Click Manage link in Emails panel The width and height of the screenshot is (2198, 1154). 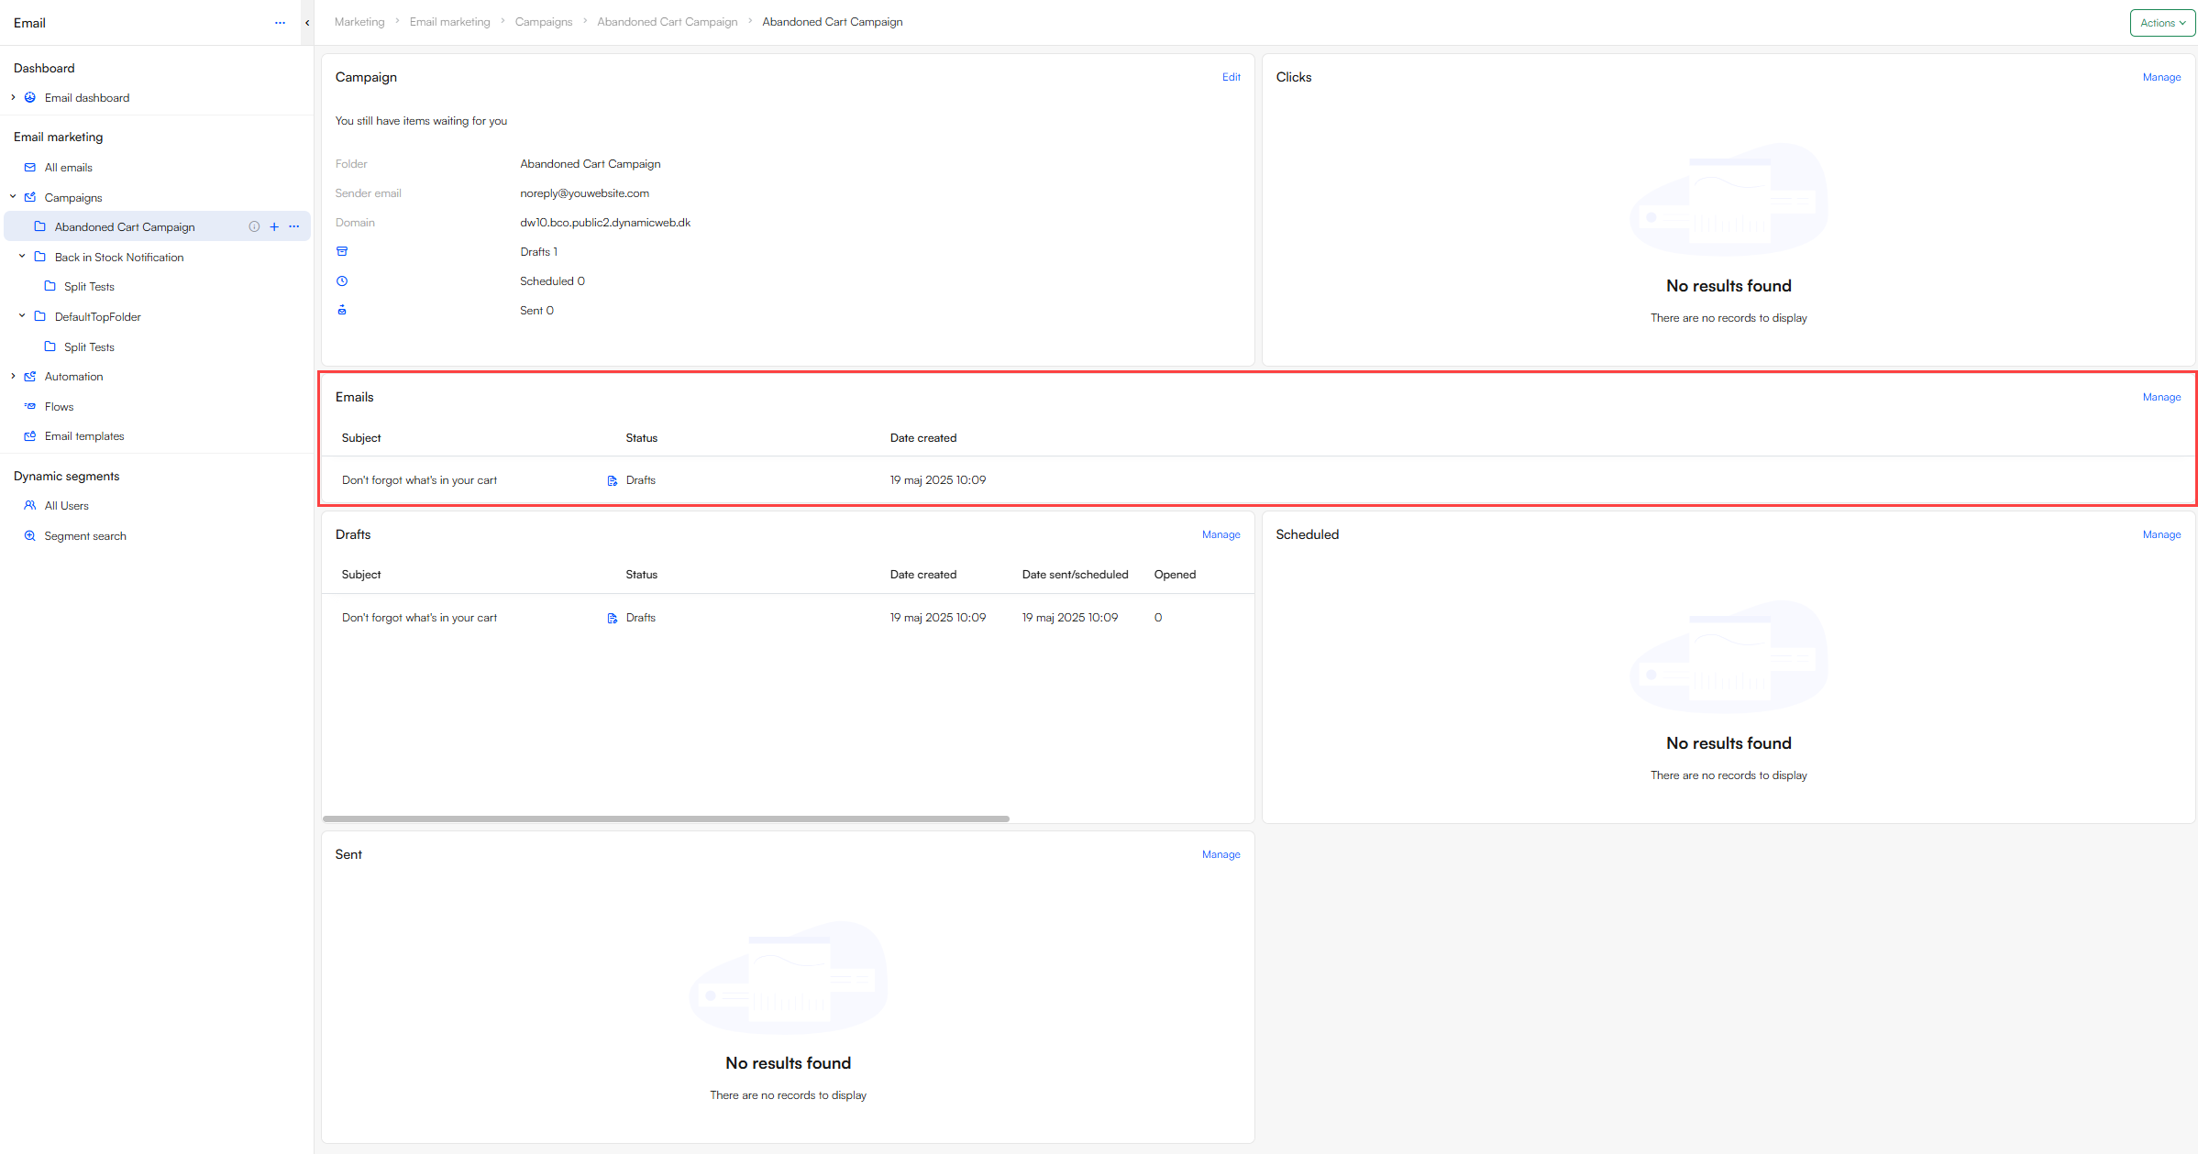(x=2161, y=397)
